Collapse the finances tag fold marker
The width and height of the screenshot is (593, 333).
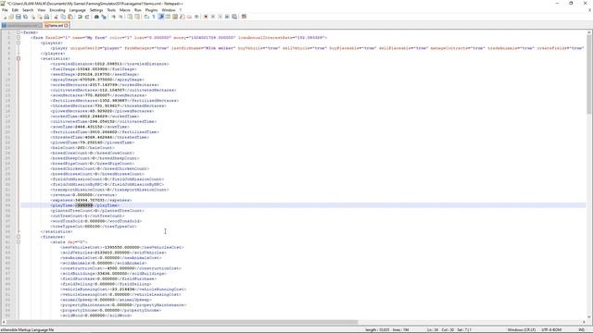[x=19, y=237]
